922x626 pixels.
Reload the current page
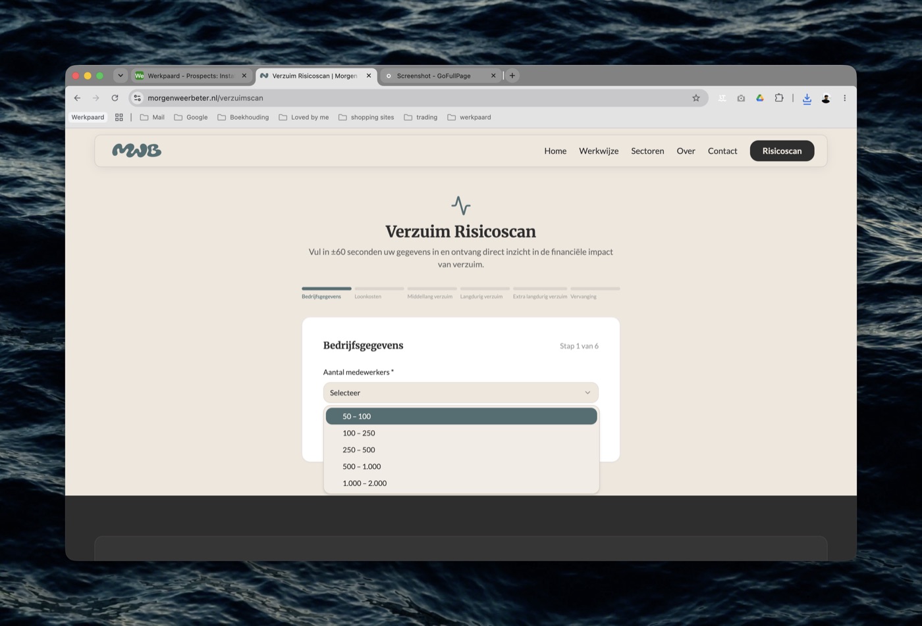pos(115,98)
